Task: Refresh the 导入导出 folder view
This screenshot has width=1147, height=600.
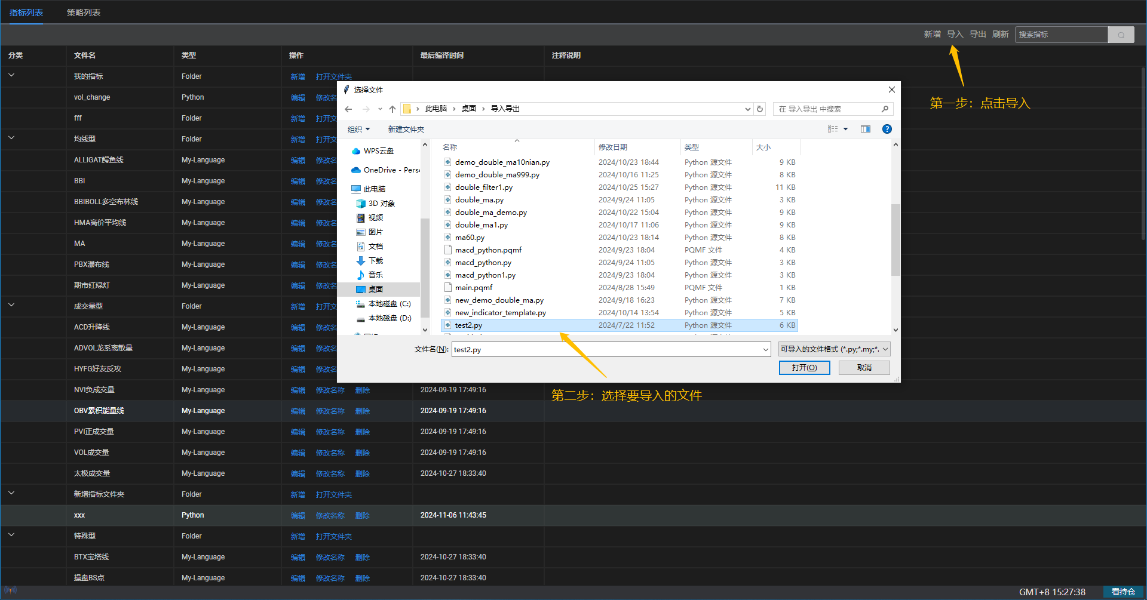Action: (x=760, y=109)
